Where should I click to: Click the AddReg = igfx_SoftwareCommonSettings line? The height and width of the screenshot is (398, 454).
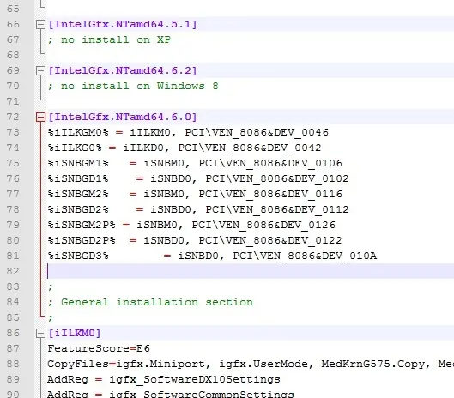(171, 395)
